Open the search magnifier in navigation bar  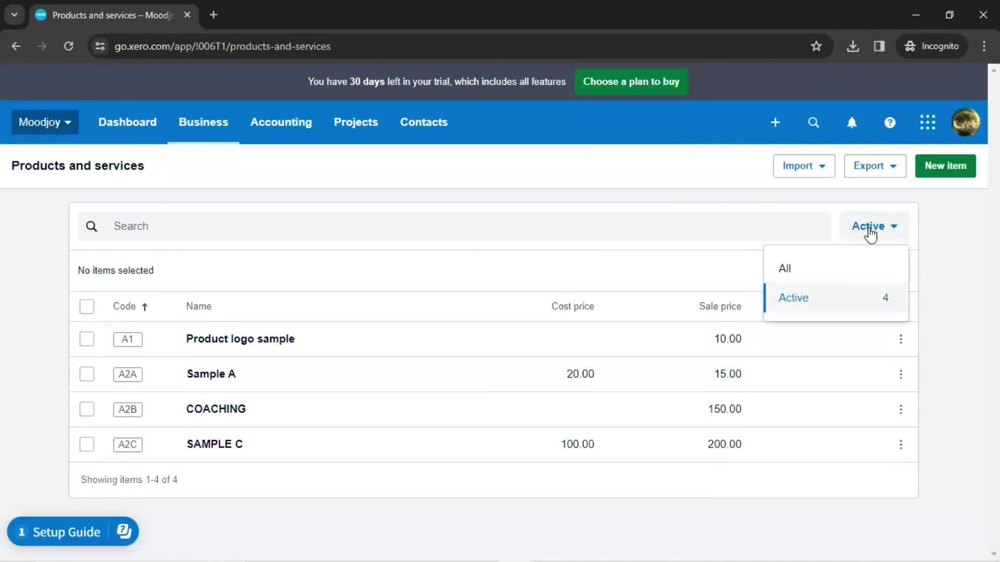(813, 122)
